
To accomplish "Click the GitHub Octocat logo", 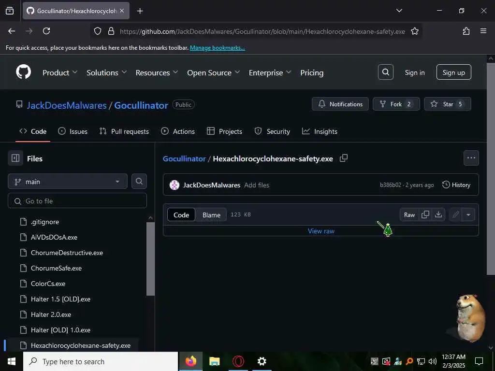I will click(x=23, y=72).
